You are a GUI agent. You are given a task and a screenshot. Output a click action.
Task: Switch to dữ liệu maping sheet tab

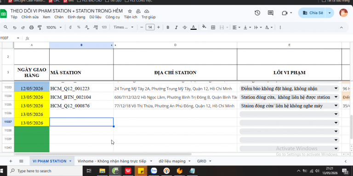[172, 161]
